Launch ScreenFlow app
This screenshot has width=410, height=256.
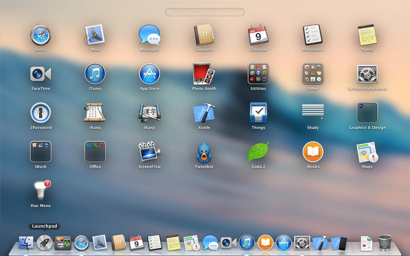pyautogui.click(x=149, y=152)
